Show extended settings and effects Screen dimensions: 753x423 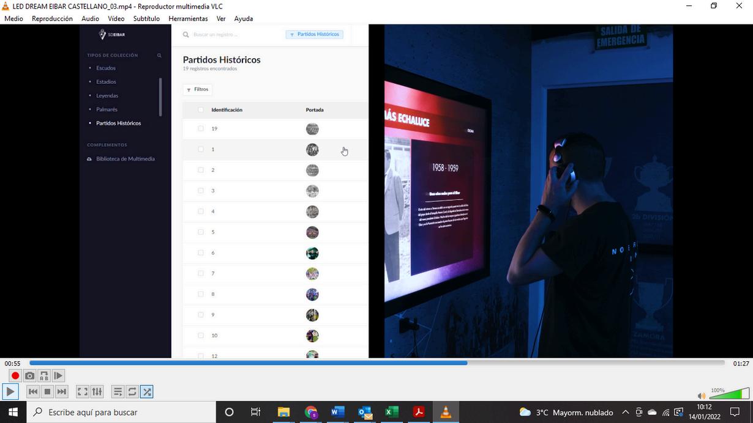[x=97, y=391]
